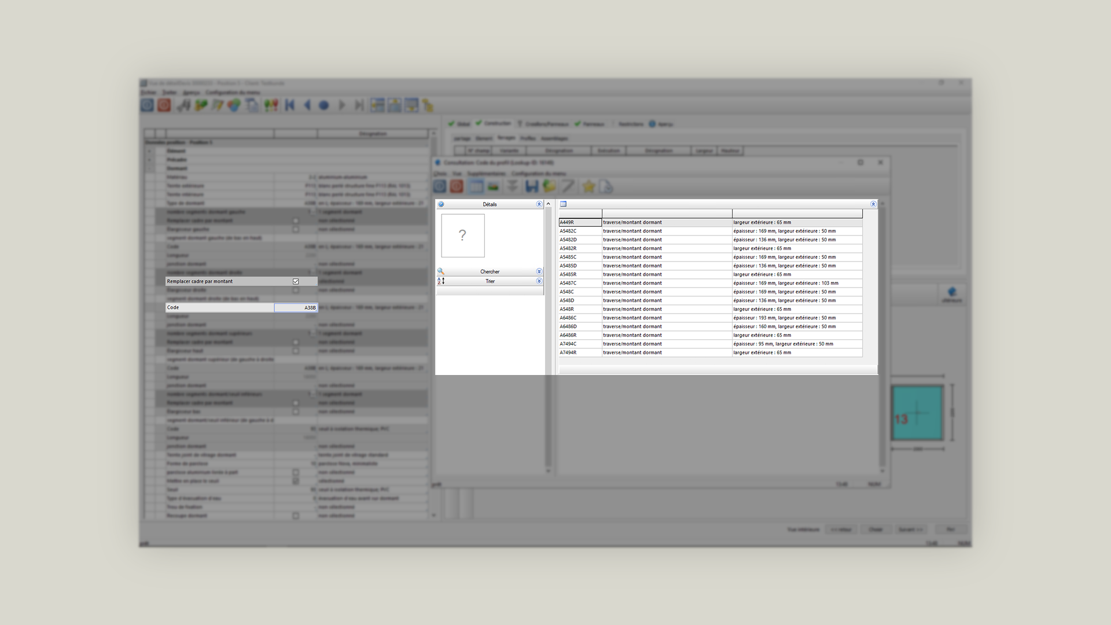Click the blue confirm icon in the lookup toolbar
The image size is (1111, 625).
tap(440, 186)
